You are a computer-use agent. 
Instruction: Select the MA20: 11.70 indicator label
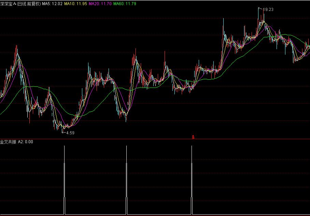[100, 4]
